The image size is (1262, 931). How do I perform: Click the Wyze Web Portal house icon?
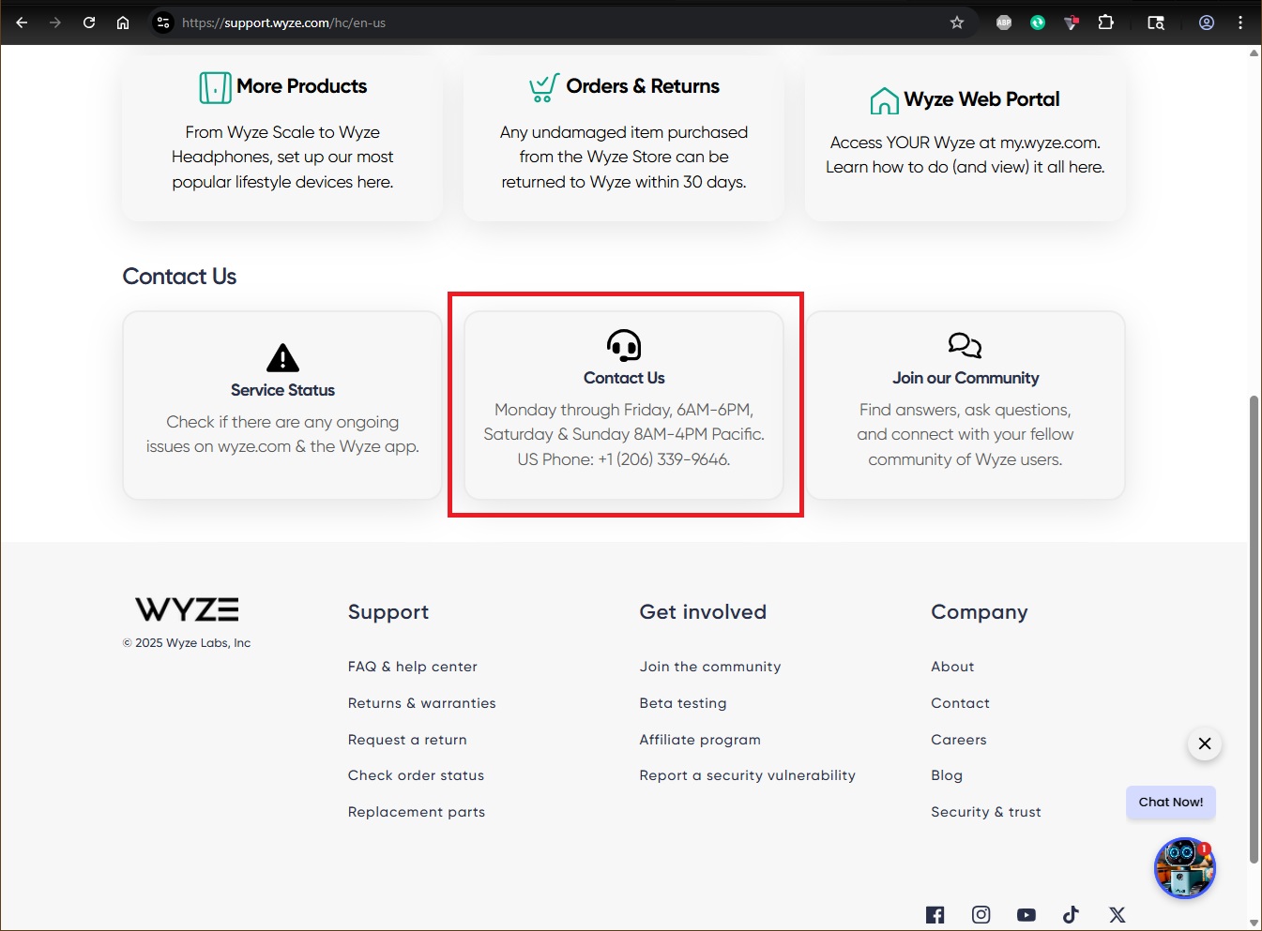coord(884,100)
